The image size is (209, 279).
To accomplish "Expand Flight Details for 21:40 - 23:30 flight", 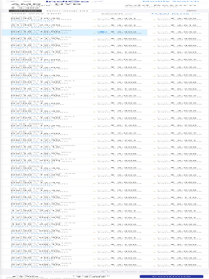I will coord(32,28).
